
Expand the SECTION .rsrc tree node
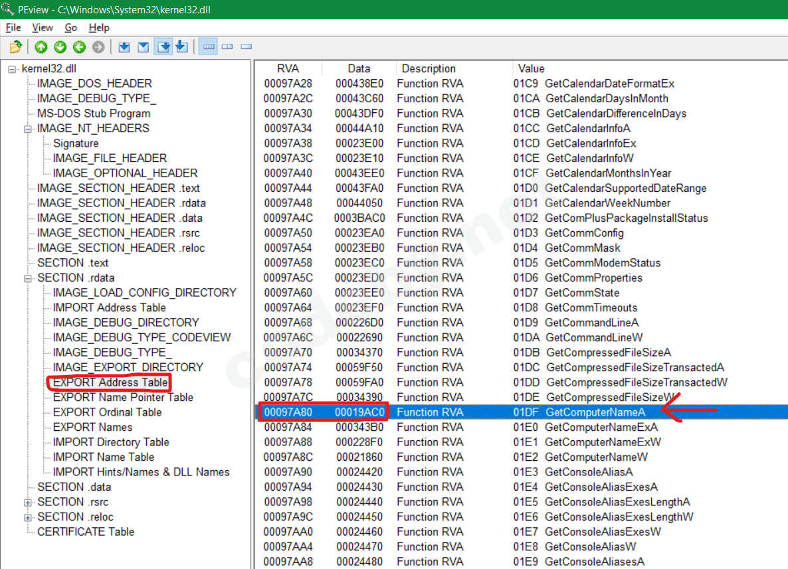click(x=29, y=502)
